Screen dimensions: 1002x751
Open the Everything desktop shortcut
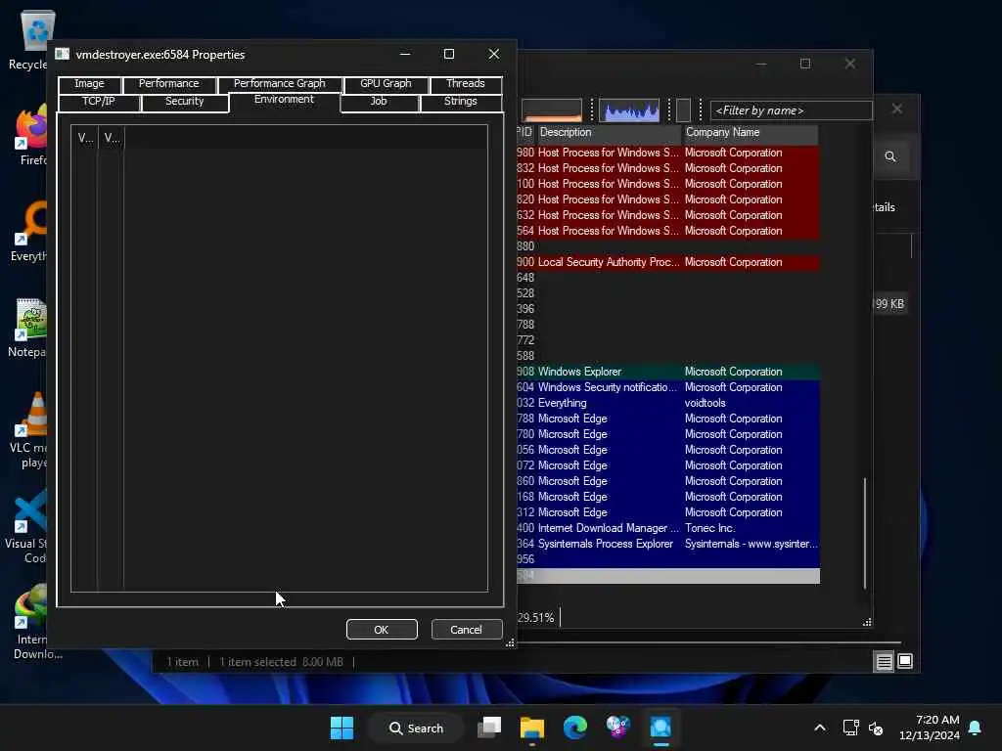(x=29, y=231)
